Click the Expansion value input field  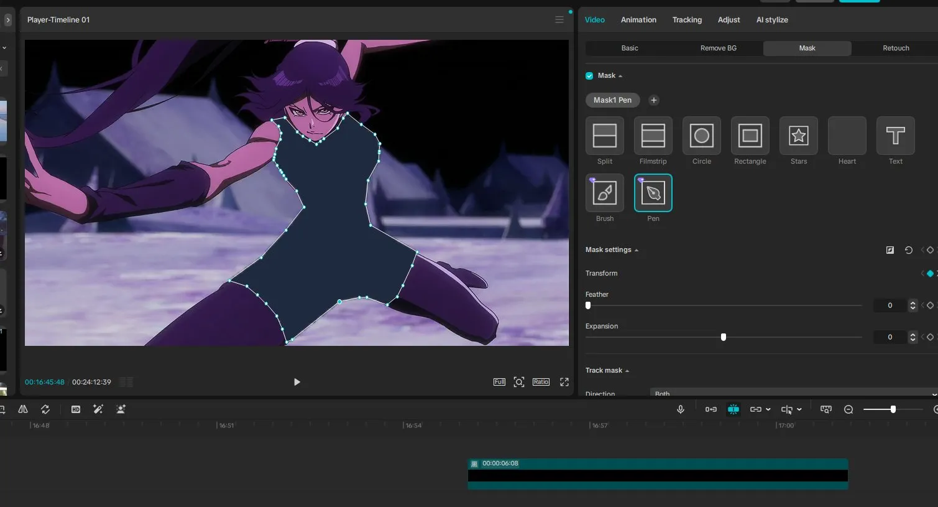coord(890,337)
